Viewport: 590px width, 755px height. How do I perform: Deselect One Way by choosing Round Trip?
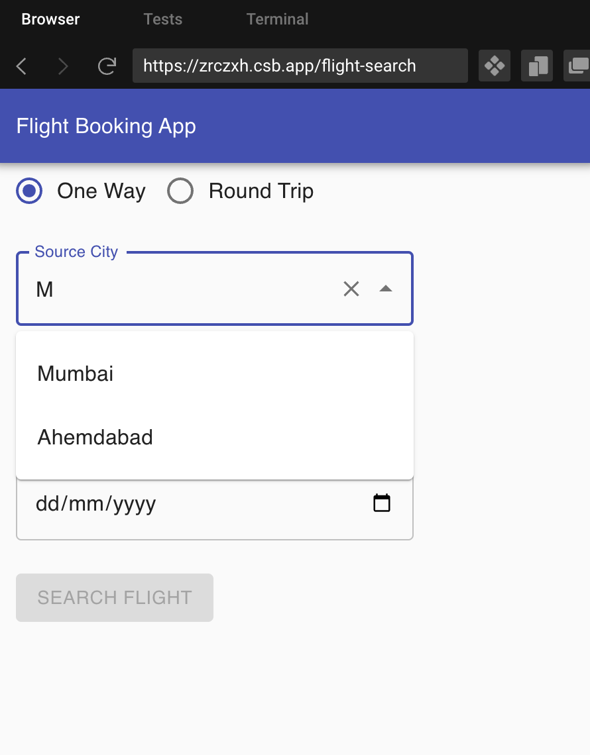pos(180,191)
